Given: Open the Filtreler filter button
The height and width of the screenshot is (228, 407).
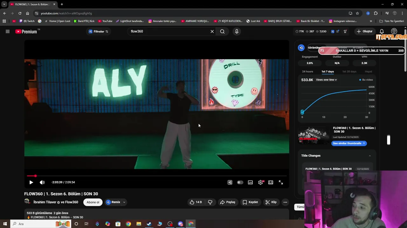Looking at the screenshot, I should click(x=98, y=31).
